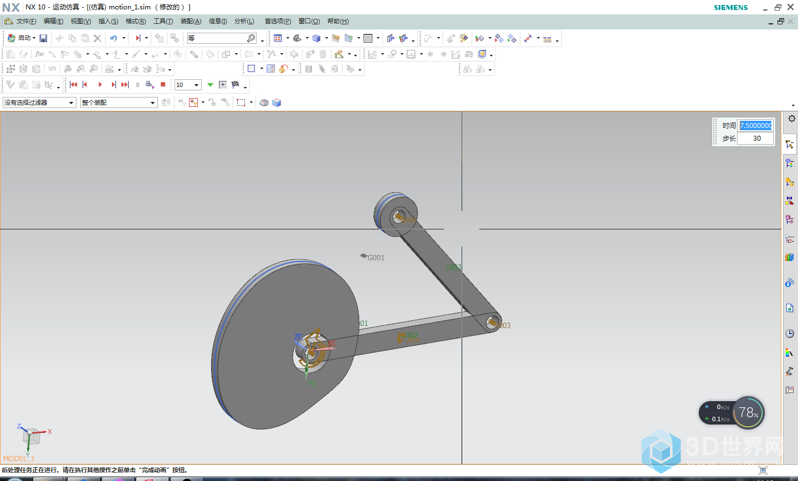The width and height of the screenshot is (798, 481).
Task: Click the blue square outline icon
Action: click(x=251, y=69)
